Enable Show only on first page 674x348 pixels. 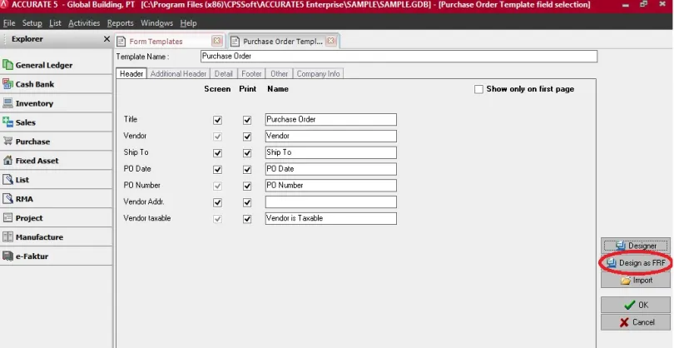[478, 89]
